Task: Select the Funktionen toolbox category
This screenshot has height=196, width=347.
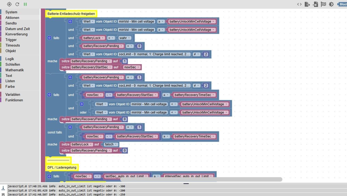Action: (14, 100)
